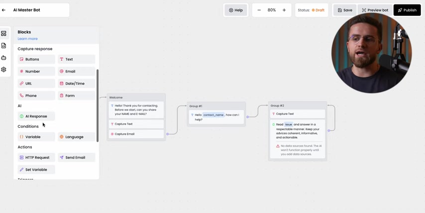Zoom in with the plus button
This screenshot has width=425, height=213.
point(284,10)
